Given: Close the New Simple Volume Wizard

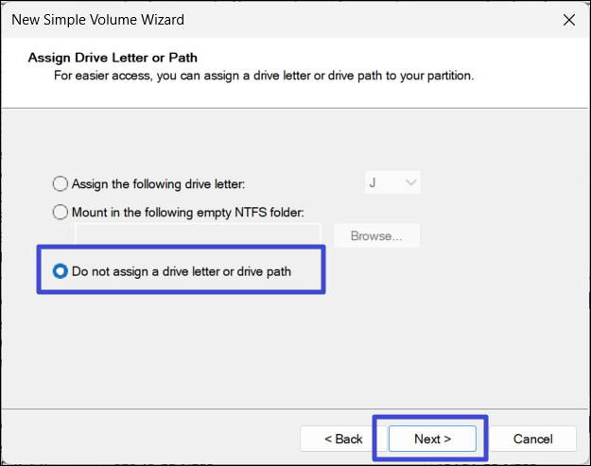Looking at the screenshot, I should (x=568, y=19).
